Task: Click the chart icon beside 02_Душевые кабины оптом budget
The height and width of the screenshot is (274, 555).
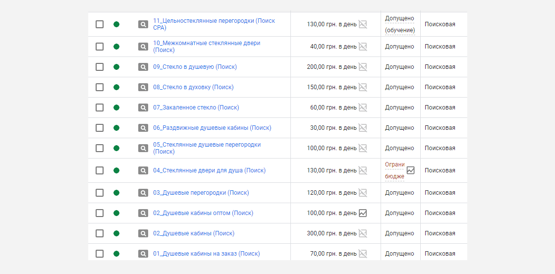Action: point(362,213)
